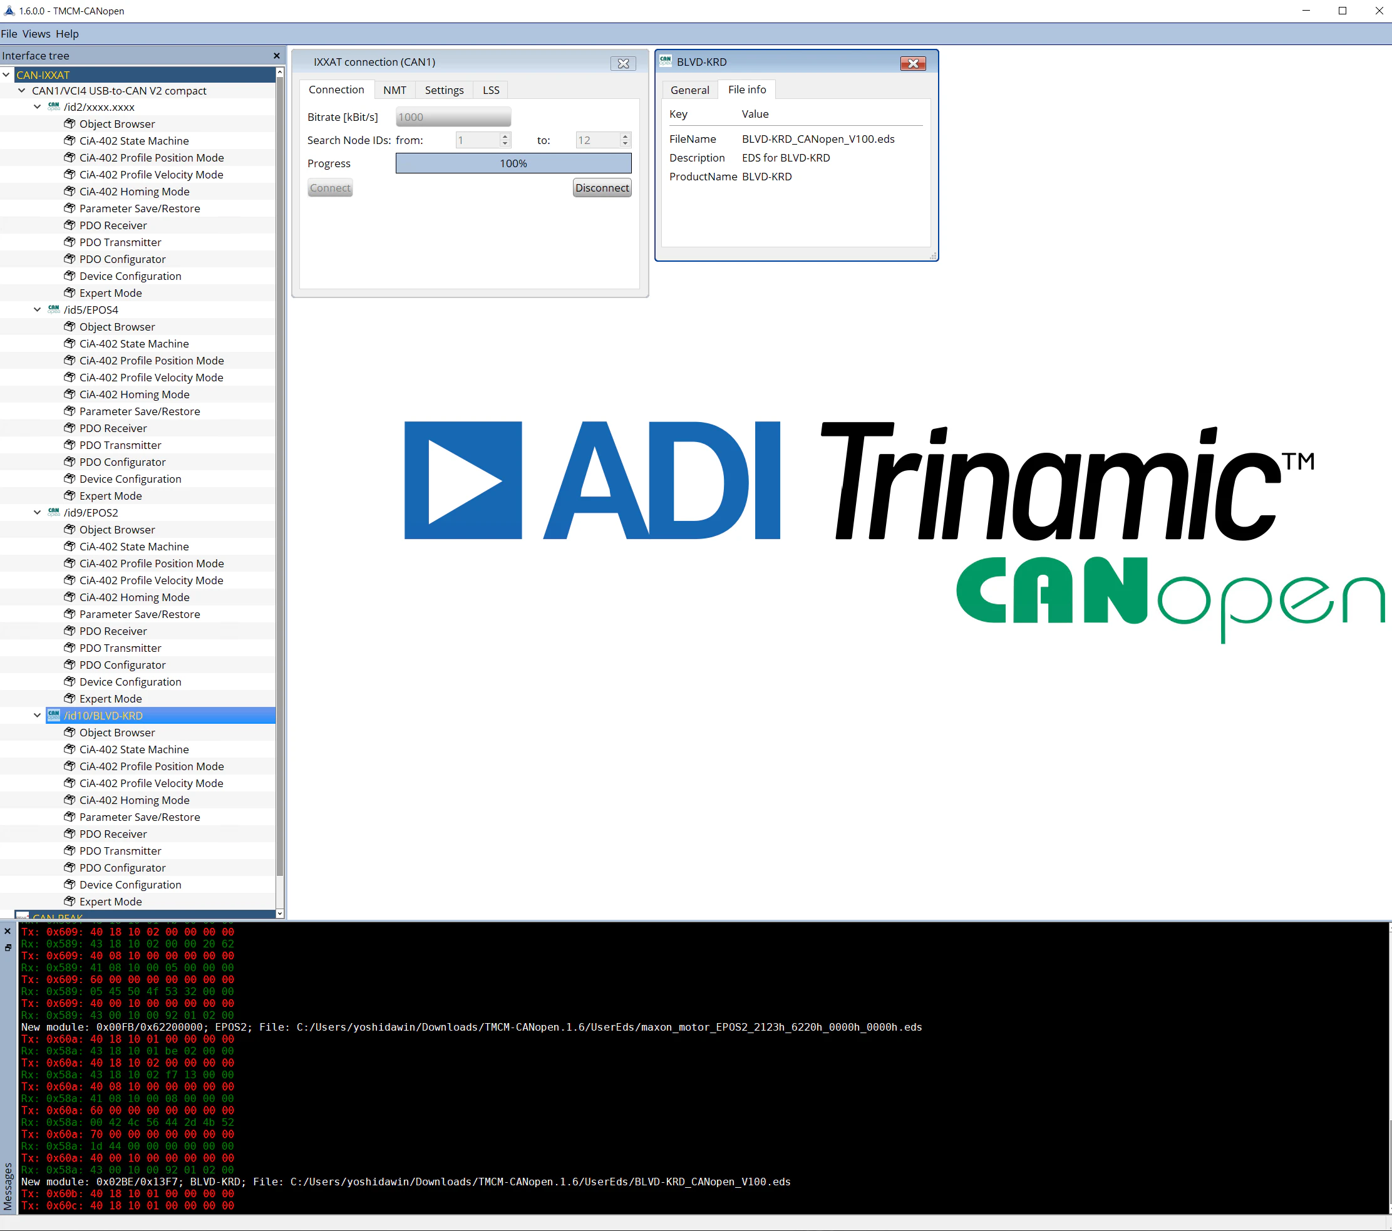Increase the Search Node IDs 'to' value
This screenshot has width=1392, height=1231.
point(625,136)
